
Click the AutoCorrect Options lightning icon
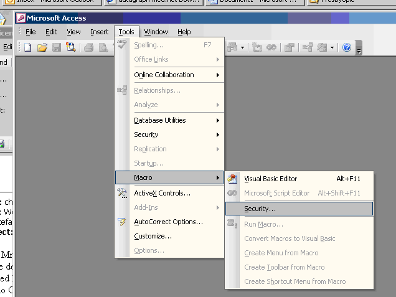[x=122, y=222]
